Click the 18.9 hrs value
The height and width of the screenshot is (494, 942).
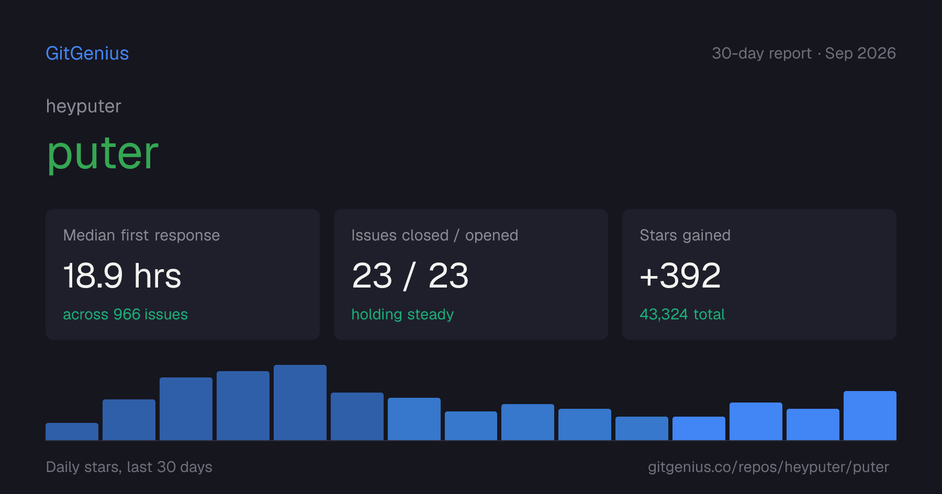pos(122,276)
